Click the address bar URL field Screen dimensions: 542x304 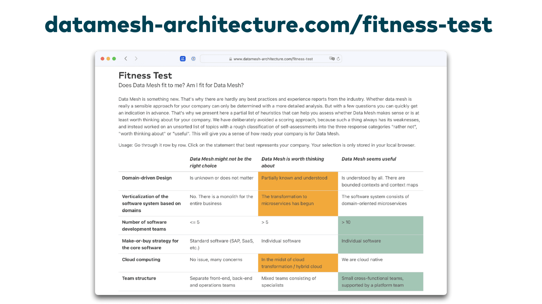click(273, 59)
